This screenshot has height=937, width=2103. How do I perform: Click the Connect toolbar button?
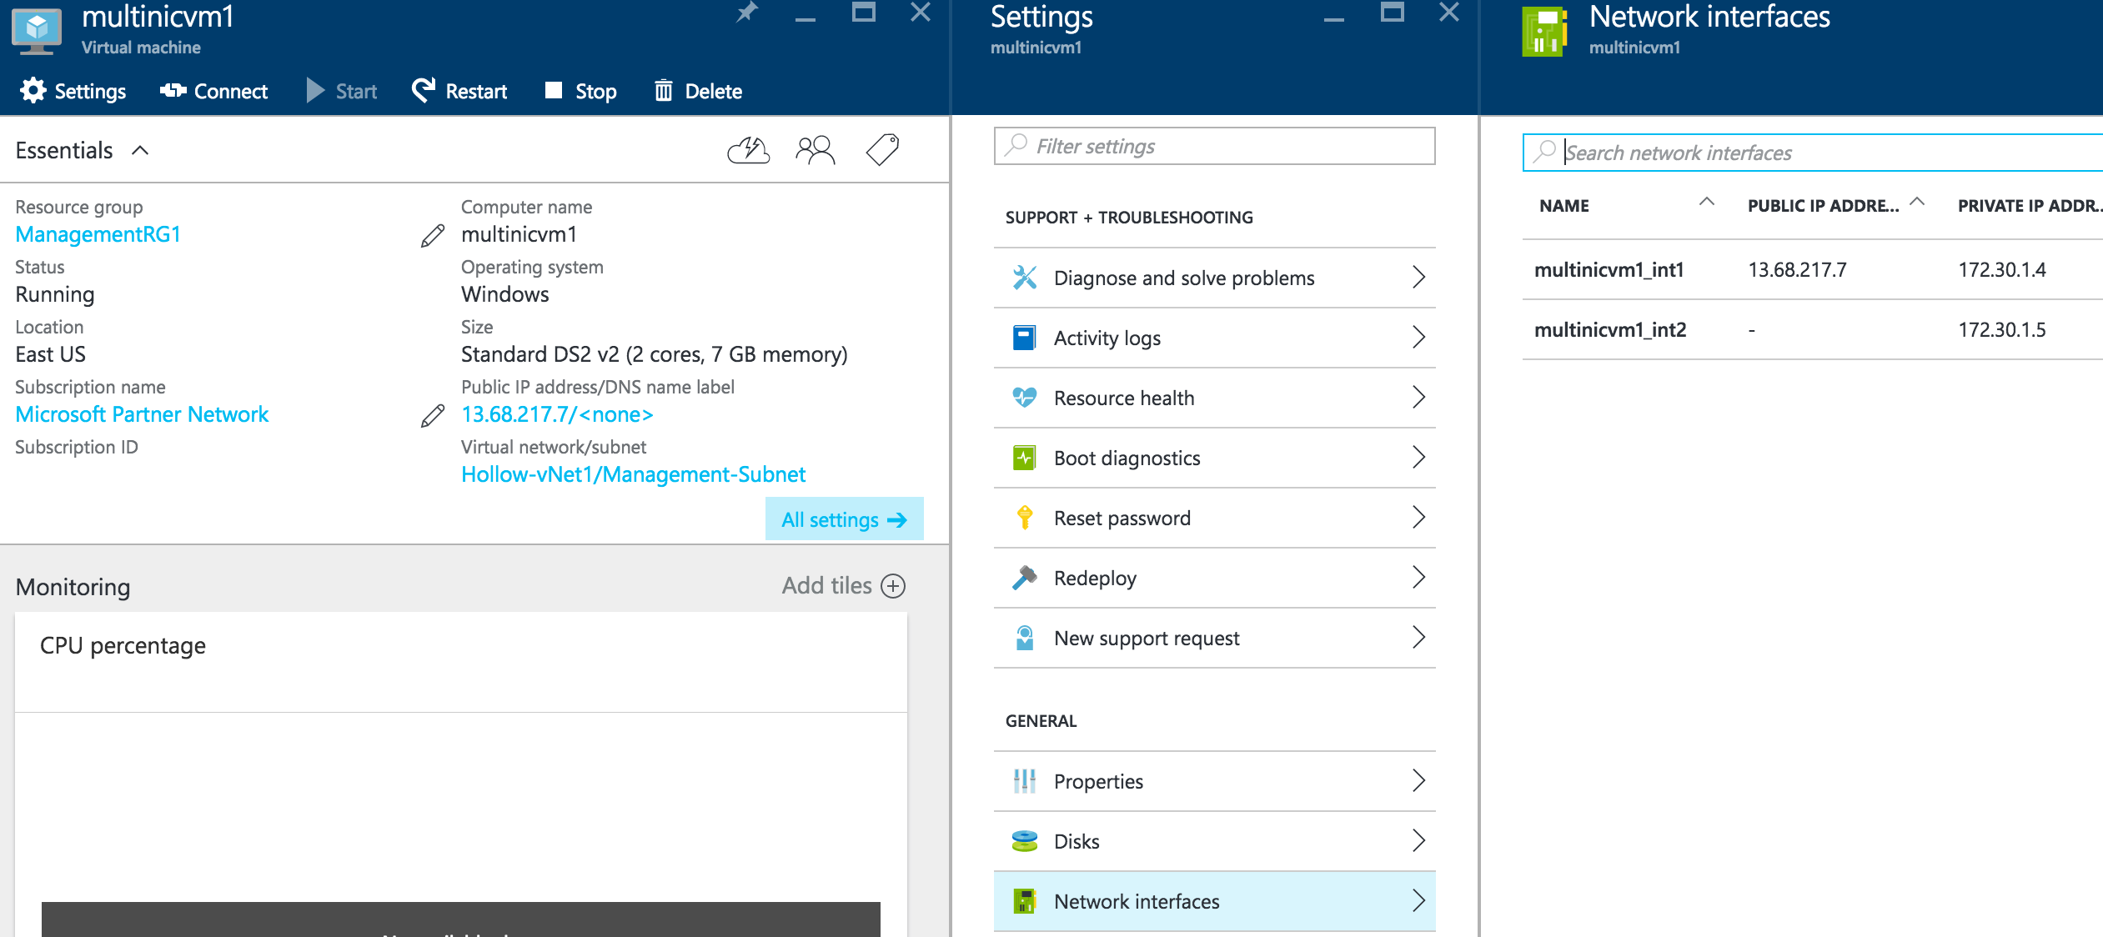coord(213,91)
